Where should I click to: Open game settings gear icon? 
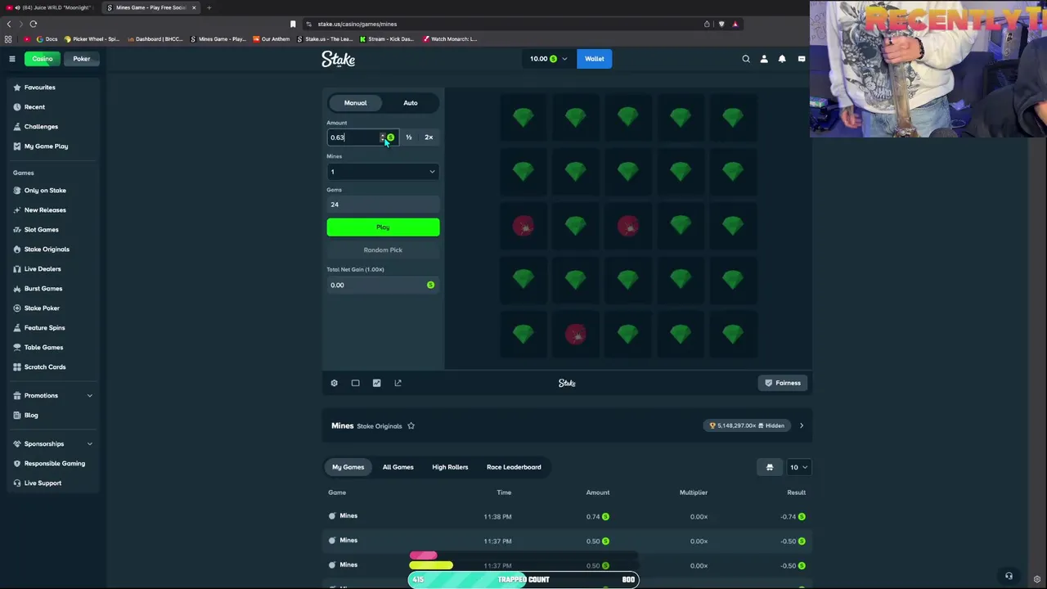pyautogui.click(x=334, y=383)
